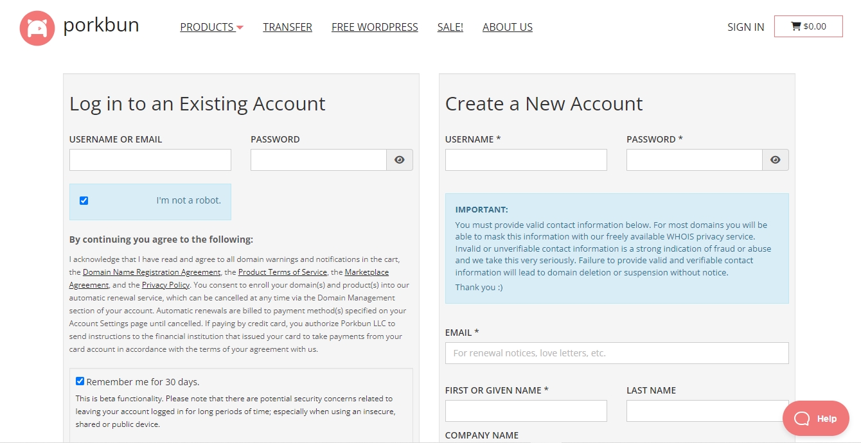Click into the First or Given Name field
The height and width of the screenshot is (443, 861).
[526, 411]
